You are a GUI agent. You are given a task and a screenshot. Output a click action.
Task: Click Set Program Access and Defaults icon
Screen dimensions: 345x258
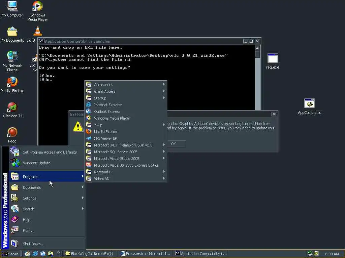[15, 152]
